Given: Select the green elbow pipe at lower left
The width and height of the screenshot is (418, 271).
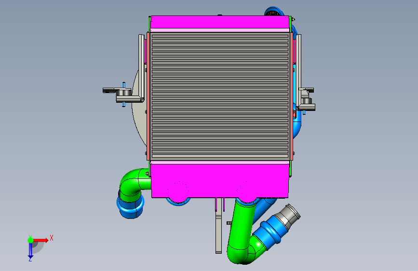Looking at the screenshot, I should [x=133, y=185].
